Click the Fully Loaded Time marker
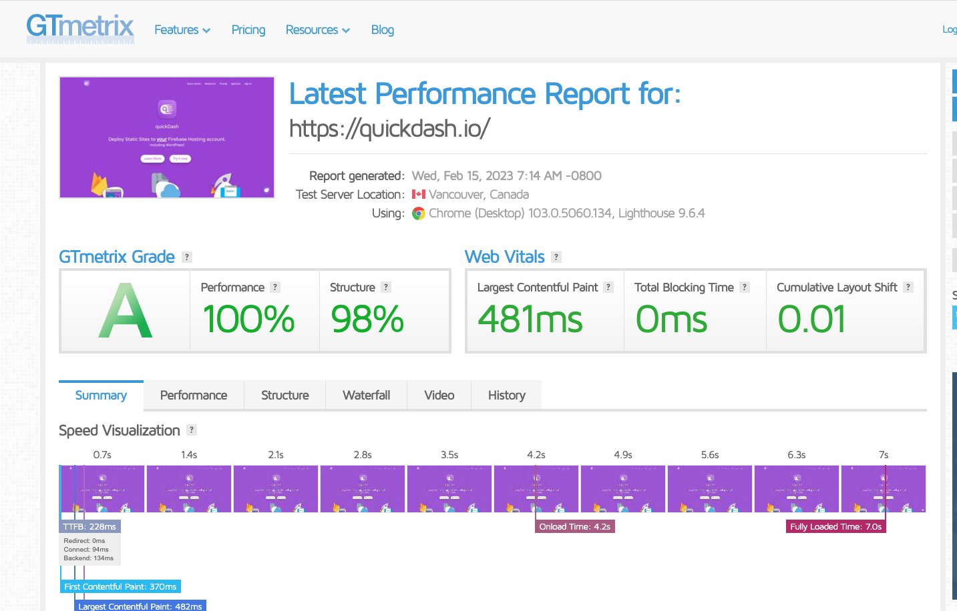This screenshot has width=957, height=611. [x=835, y=526]
